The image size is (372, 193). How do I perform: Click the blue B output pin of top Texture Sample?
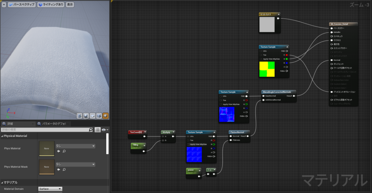pos(287,63)
